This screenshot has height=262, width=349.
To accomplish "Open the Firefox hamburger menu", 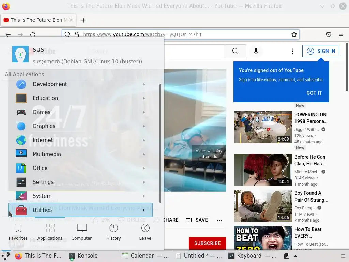I will (341, 34).
